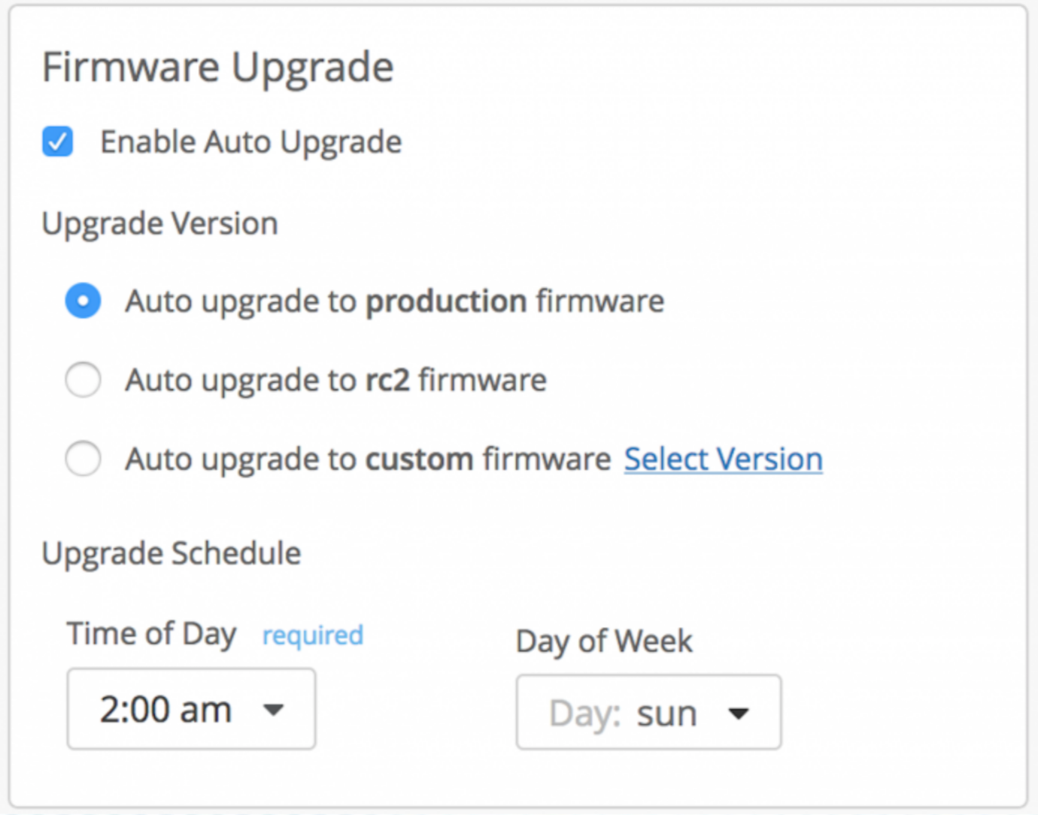Click the Upgrade Version section label
The image size is (1038, 815).
coord(159,223)
